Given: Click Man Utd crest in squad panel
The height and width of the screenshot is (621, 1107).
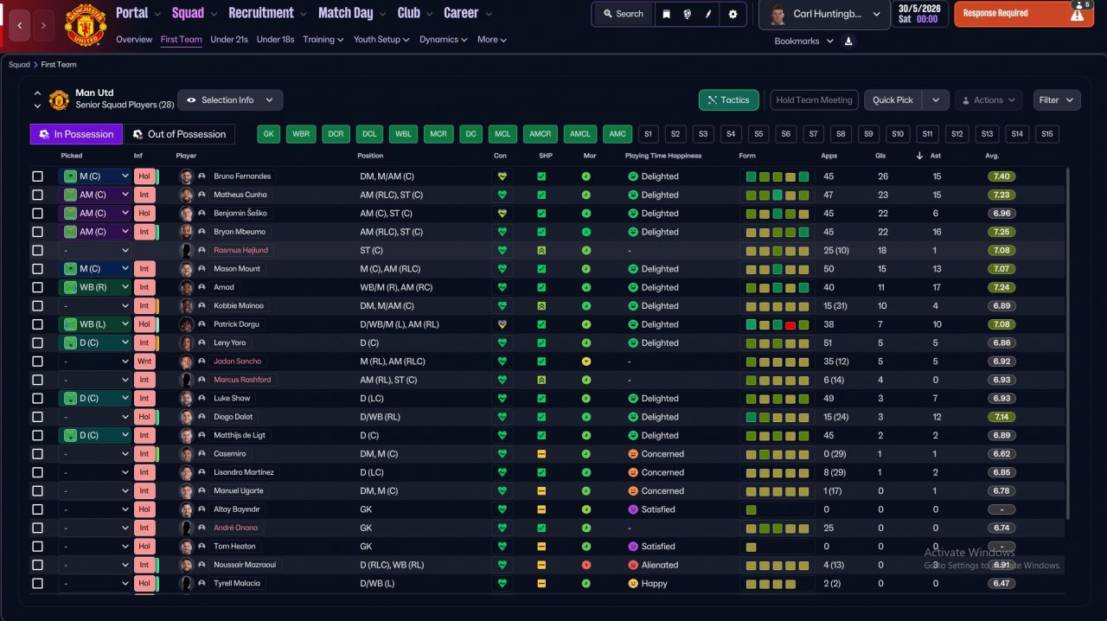Looking at the screenshot, I should point(59,99).
